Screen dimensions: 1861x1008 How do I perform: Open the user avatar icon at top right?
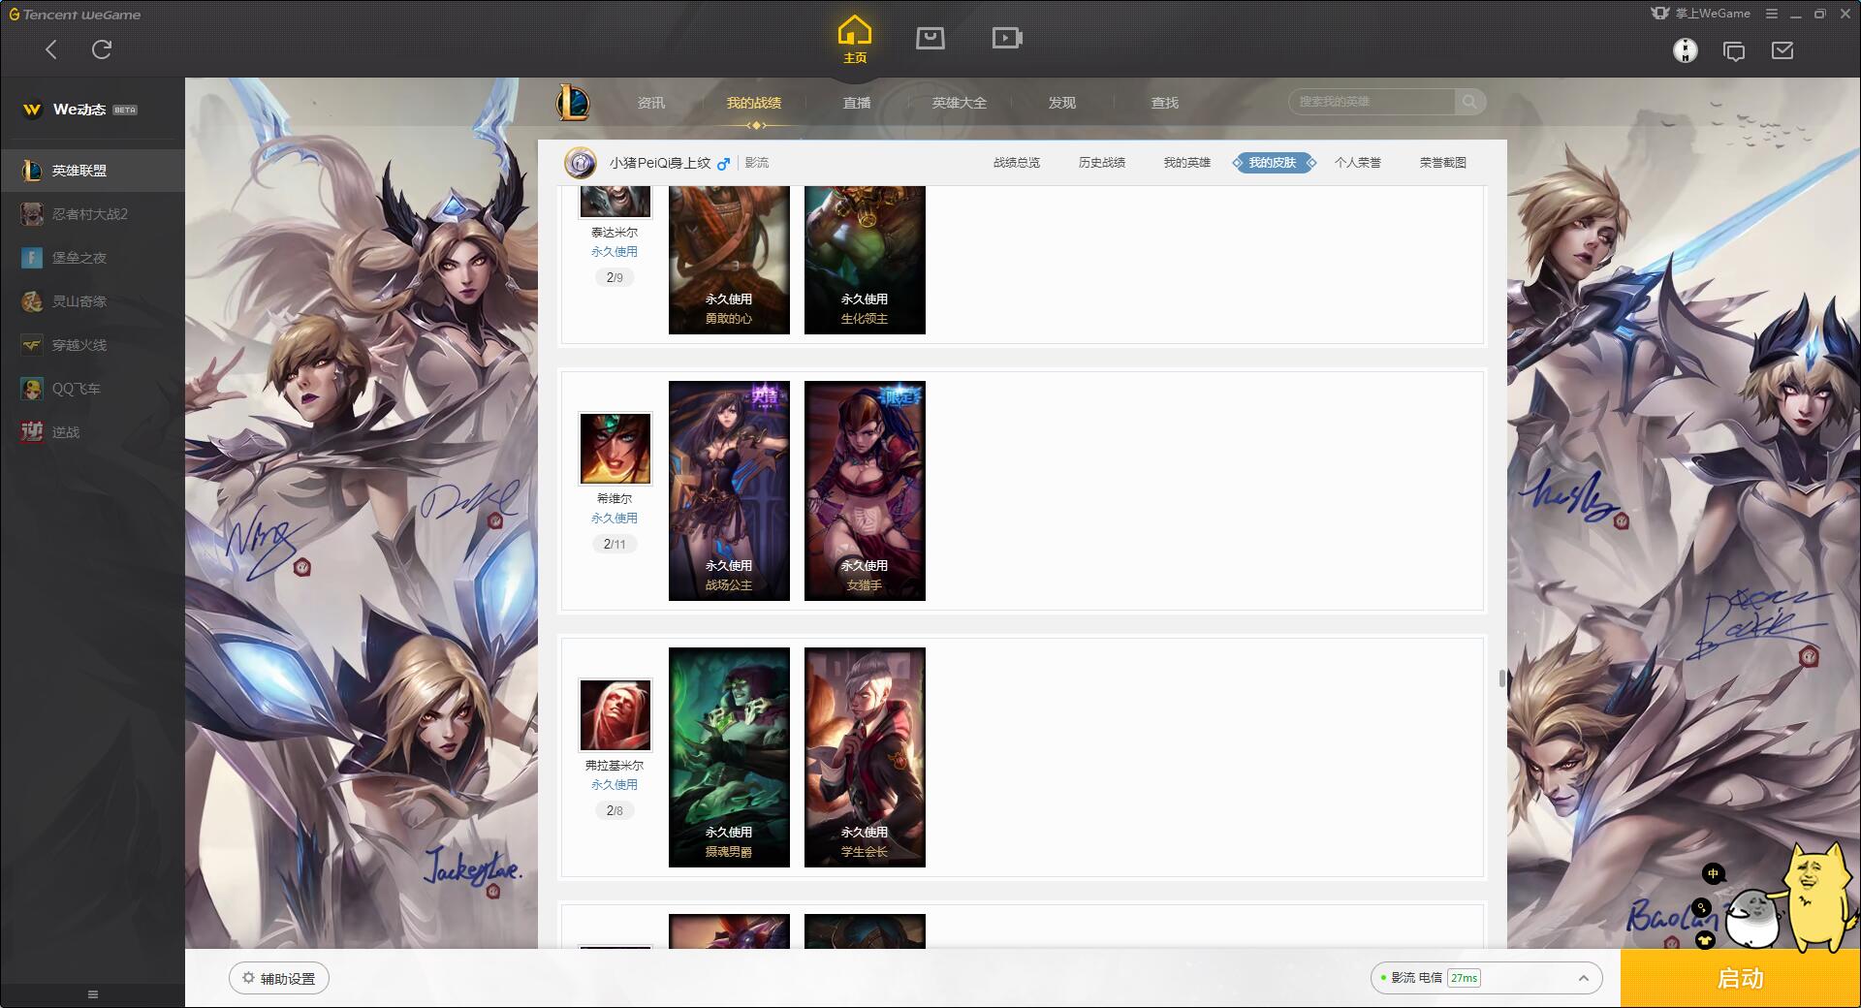[x=1686, y=50]
